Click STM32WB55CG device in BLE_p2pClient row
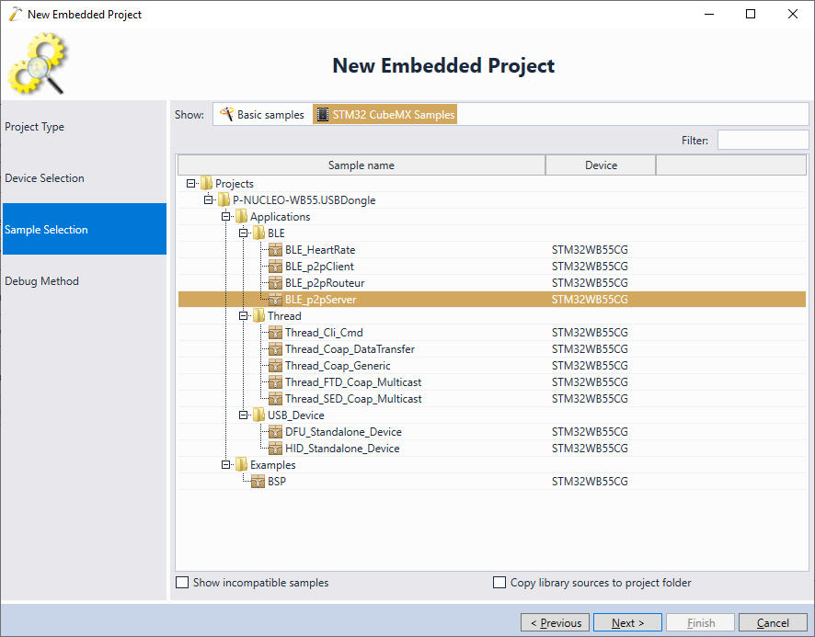 590,267
